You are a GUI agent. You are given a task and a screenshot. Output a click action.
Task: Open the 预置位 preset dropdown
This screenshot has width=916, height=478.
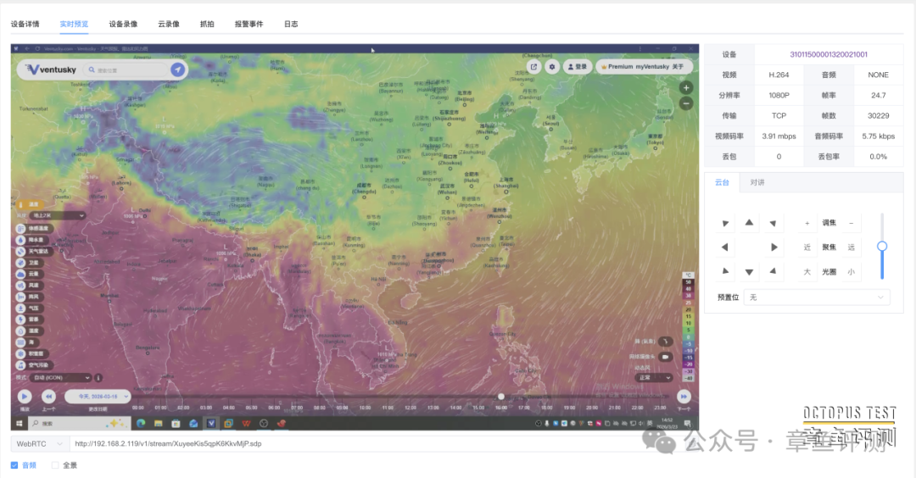817,297
